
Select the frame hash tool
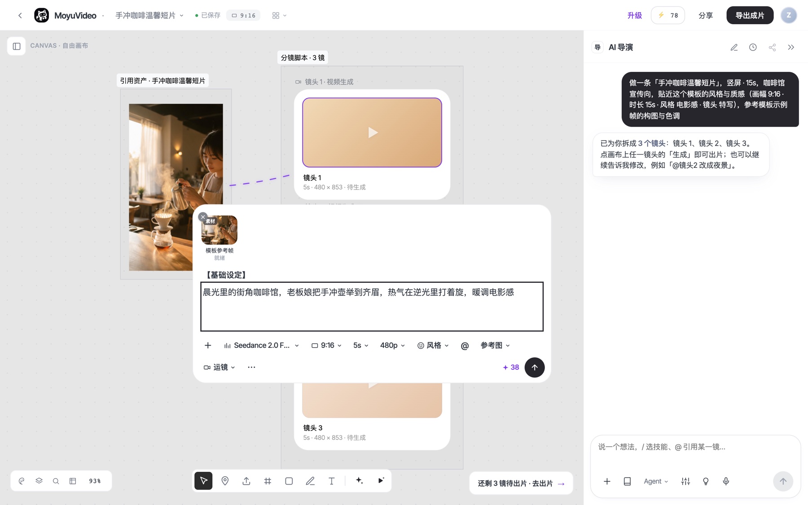pyautogui.click(x=268, y=481)
